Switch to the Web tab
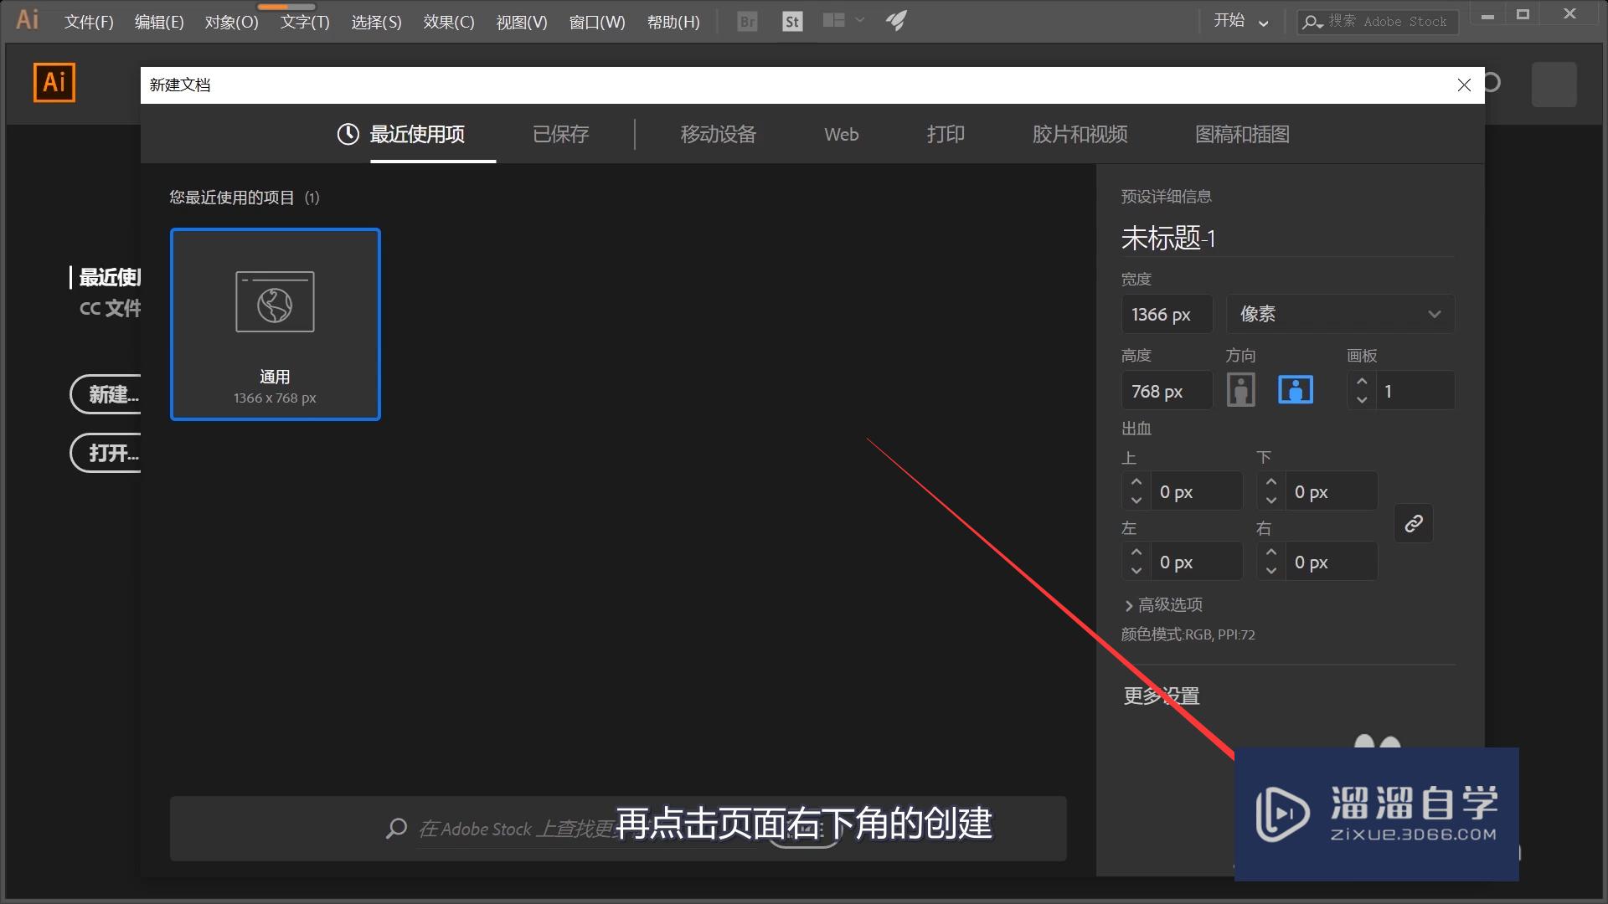1608x904 pixels. click(x=841, y=135)
